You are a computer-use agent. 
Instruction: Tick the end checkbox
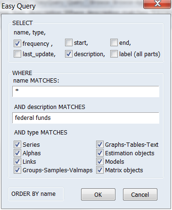pos(114,42)
